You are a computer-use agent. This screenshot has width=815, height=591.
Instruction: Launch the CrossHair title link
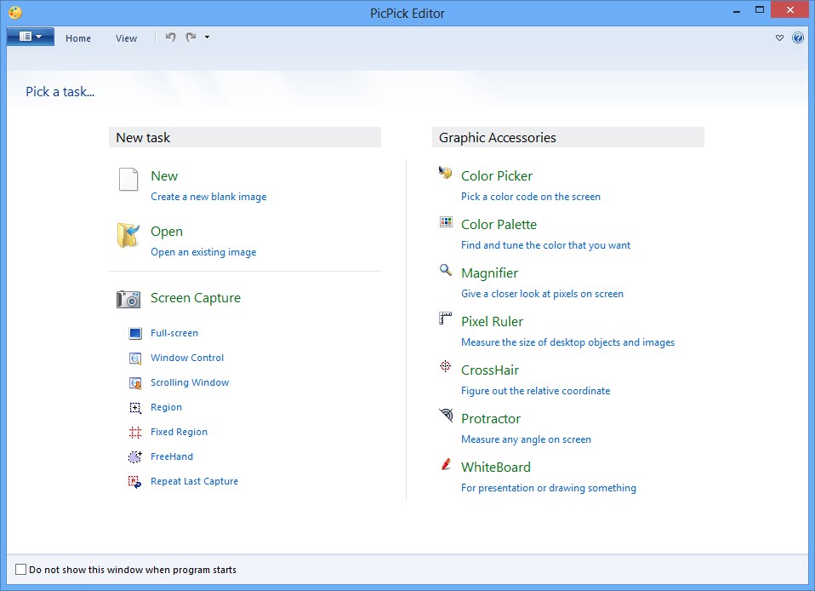click(x=490, y=370)
